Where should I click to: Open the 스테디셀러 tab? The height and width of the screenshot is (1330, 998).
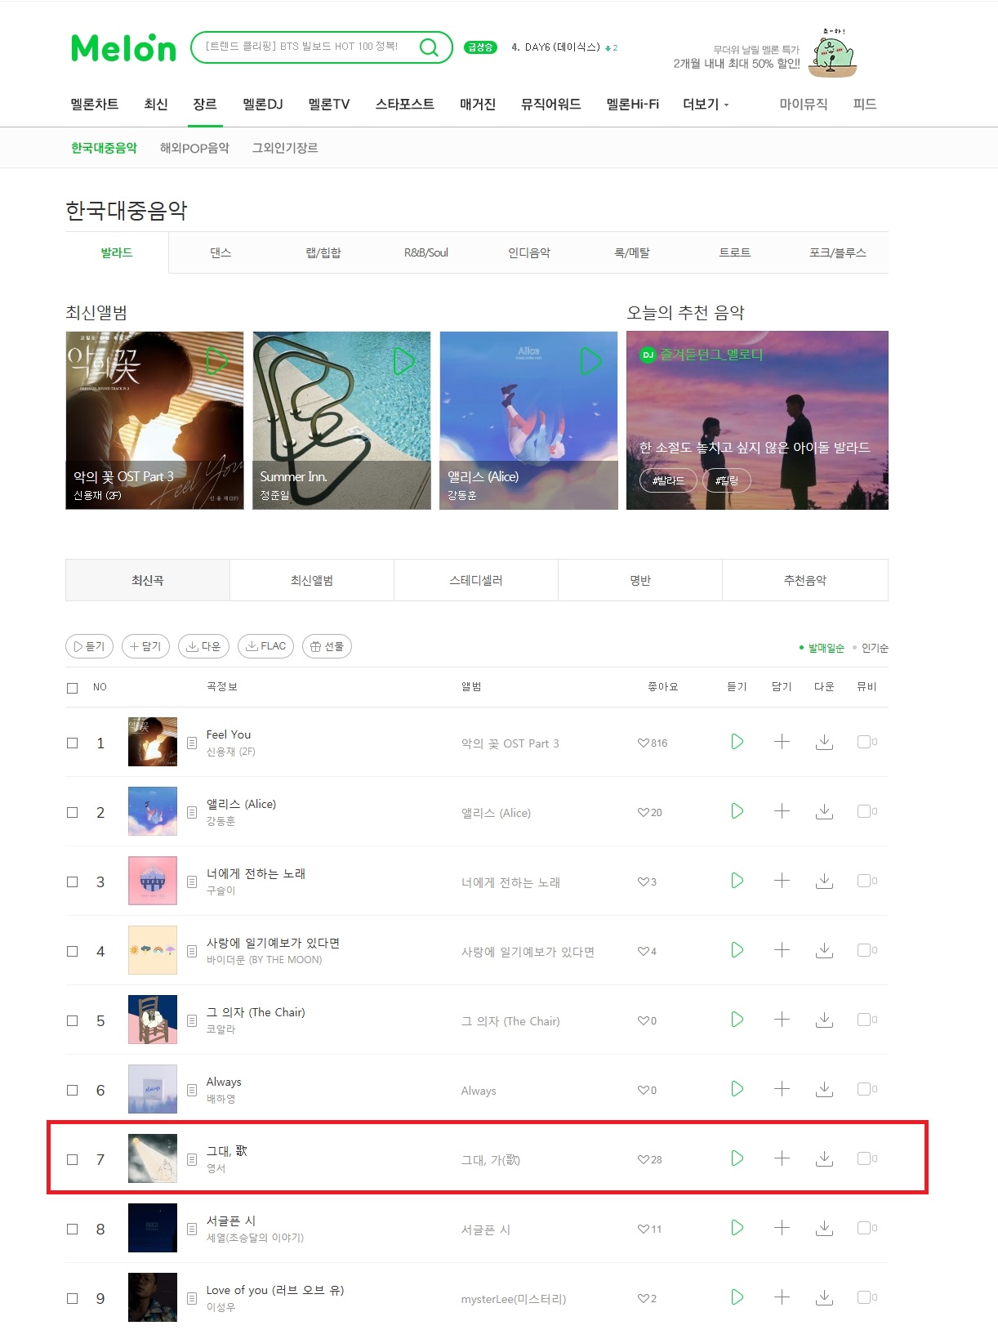coord(476,580)
